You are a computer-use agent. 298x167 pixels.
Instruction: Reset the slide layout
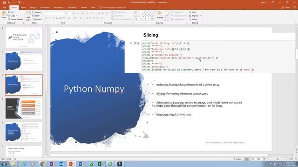pyautogui.click(x=36, y=16)
